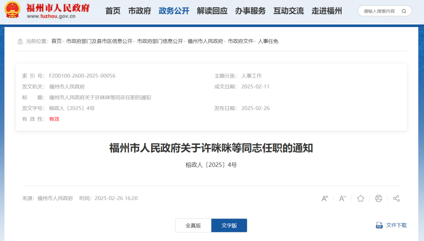The image size is (424, 241).
Task: Open 首页 in the main navigation
Action: pos(113,11)
